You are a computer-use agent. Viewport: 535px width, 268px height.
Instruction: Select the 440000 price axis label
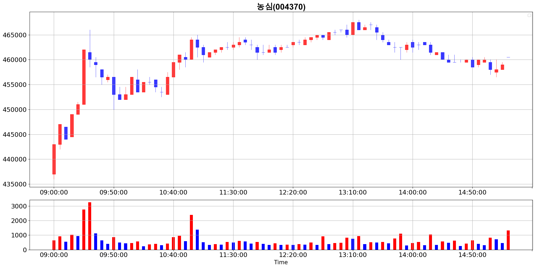point(14,159)
